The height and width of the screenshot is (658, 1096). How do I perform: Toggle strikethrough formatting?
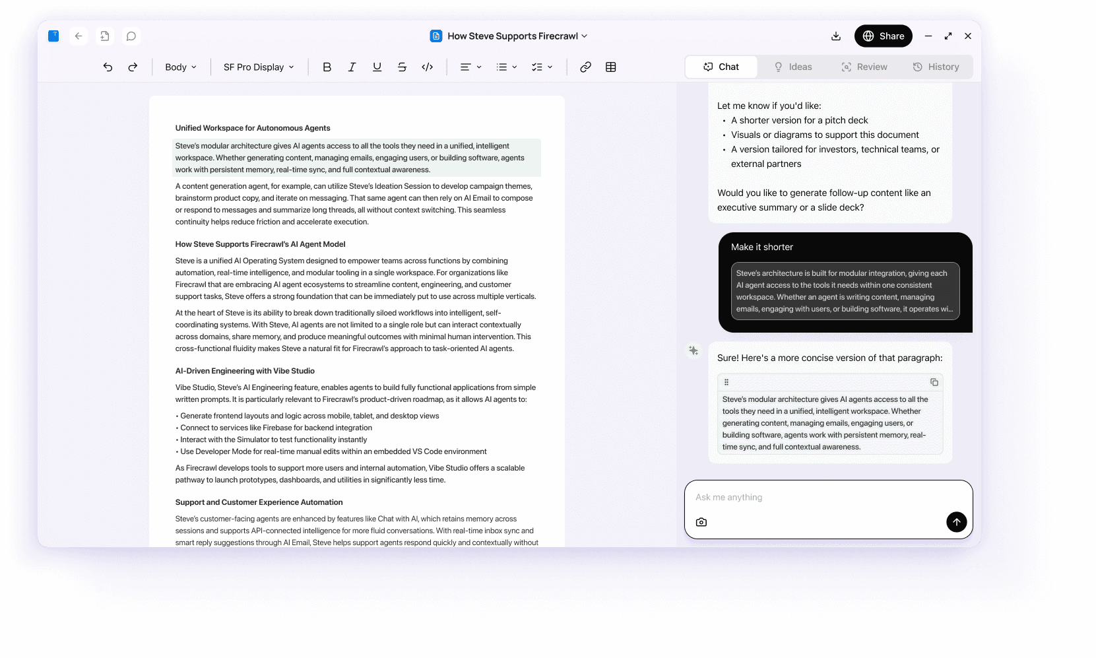point(402,67)
